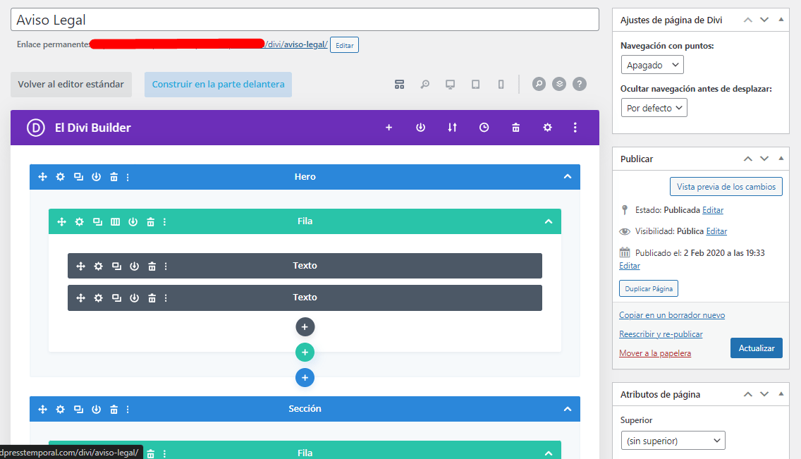
Task: Click Duplicar Página button
Action: 649,288
